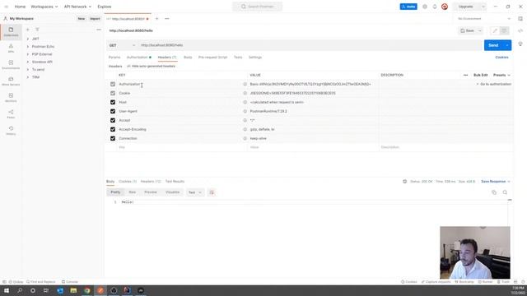
Task: Switch to the Tests tab
Action: [238, 58]
